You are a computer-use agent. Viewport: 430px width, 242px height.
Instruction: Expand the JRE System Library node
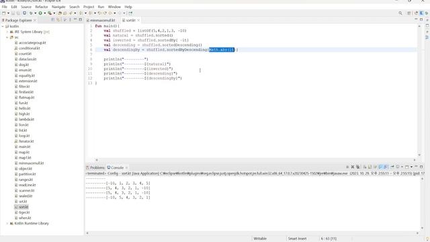pos(7,32)
